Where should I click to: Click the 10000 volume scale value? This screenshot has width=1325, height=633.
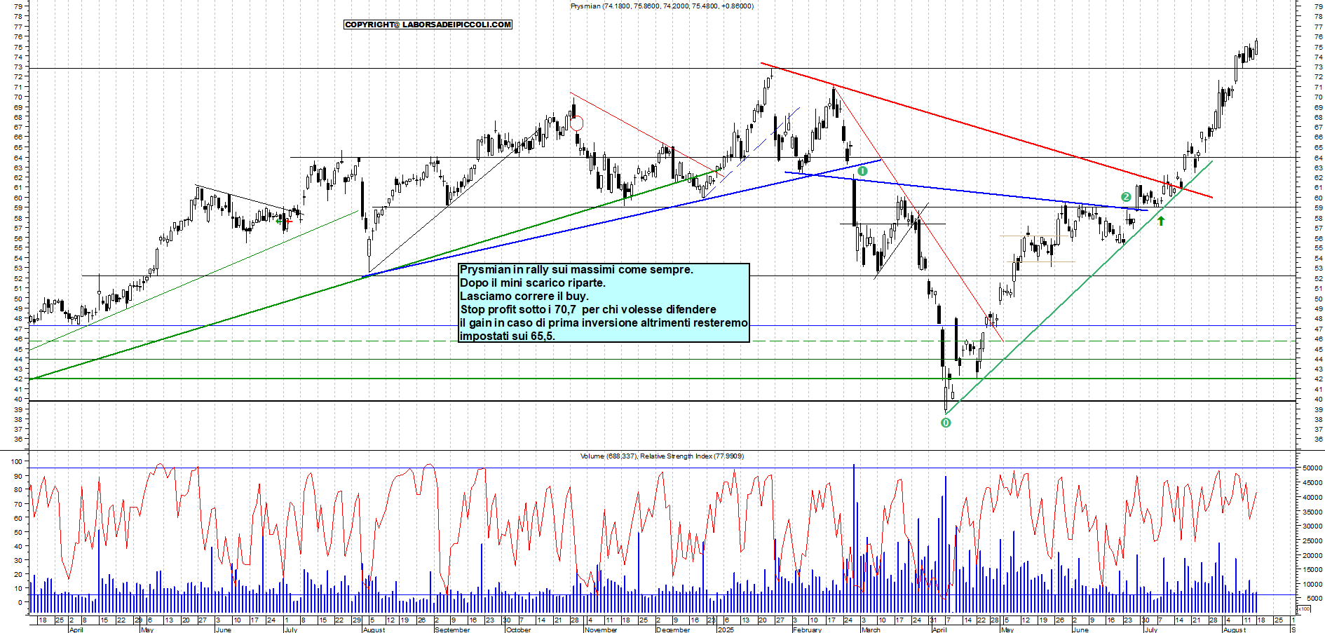[1313, 585]
